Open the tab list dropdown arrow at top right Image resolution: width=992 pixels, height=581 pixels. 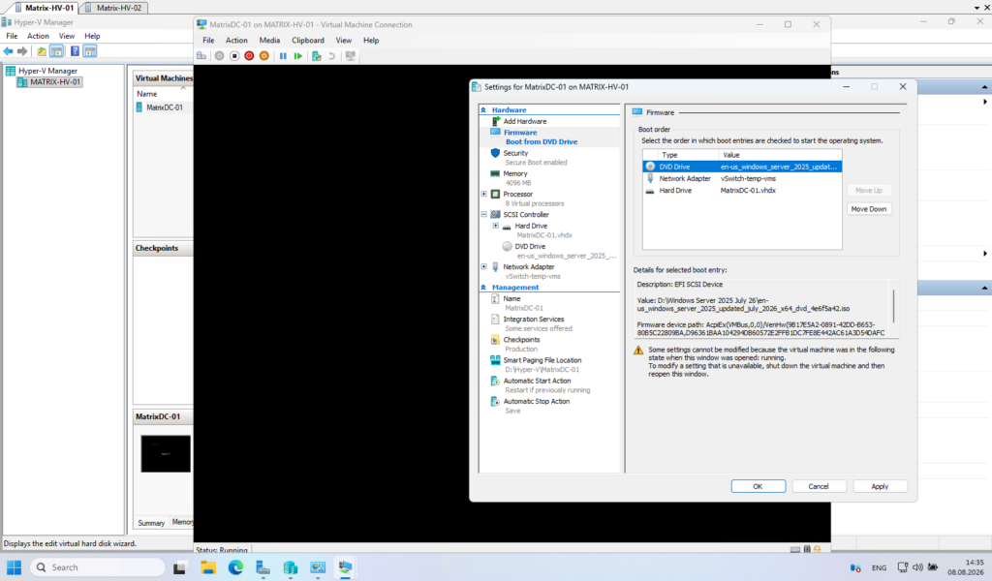(976, 8)
